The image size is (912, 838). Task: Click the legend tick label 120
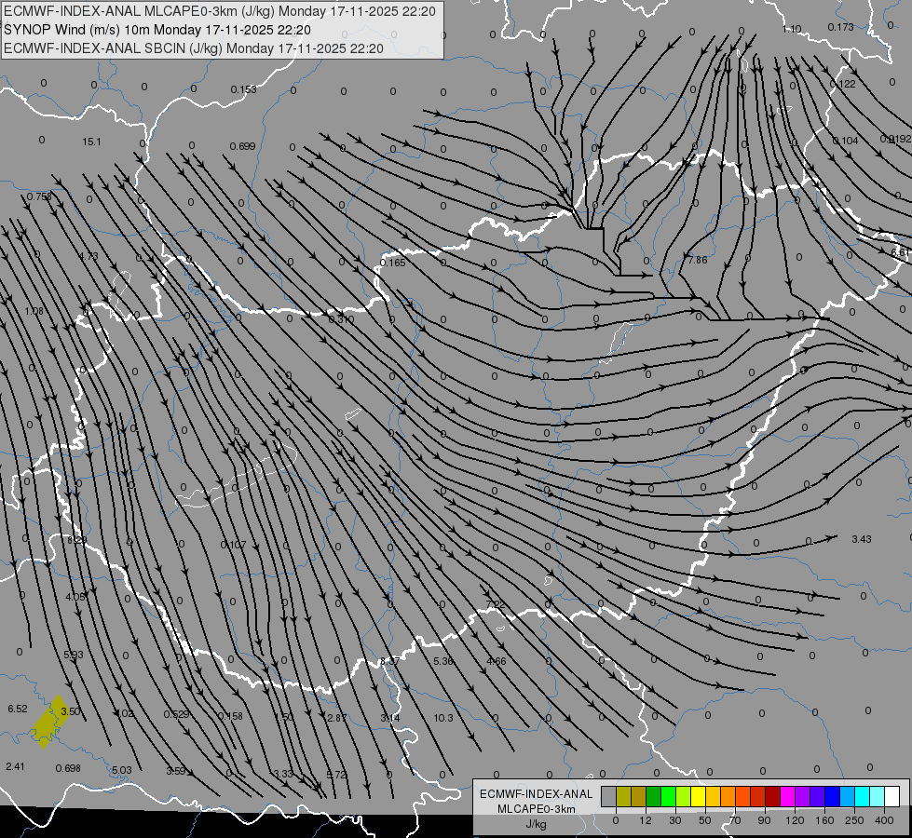(795, 820)
